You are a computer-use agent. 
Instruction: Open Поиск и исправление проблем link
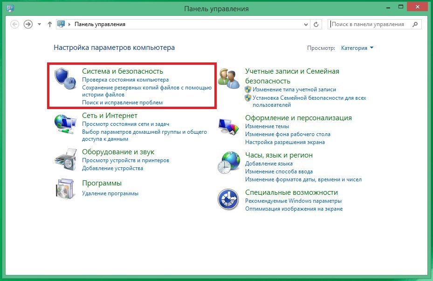(x=122, y=103)
